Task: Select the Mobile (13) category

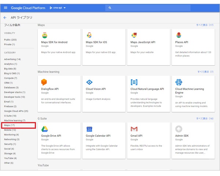Action: tap(10, 130)
